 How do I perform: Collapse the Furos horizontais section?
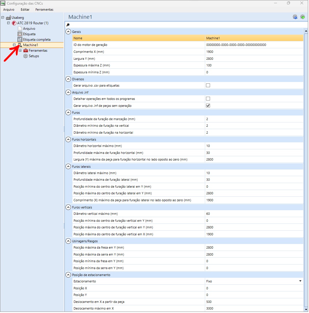(x=68, y=140)
